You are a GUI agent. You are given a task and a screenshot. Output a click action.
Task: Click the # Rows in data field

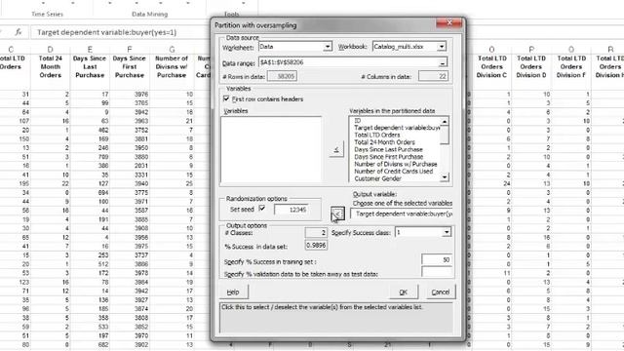(x=282, y=76)
